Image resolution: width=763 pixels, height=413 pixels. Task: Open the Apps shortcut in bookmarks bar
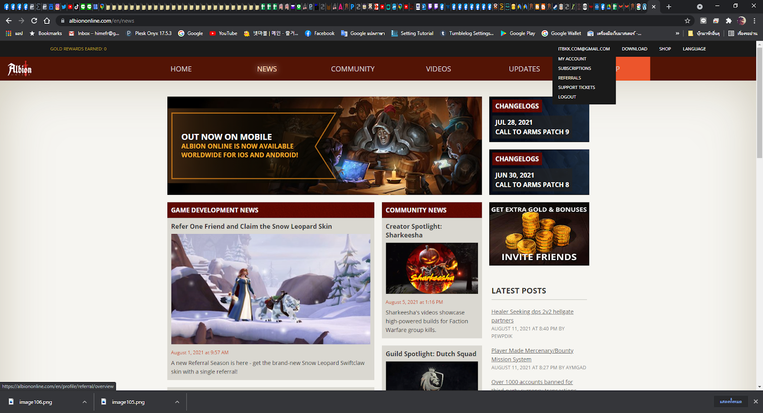(14, 33)
